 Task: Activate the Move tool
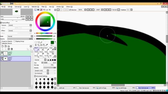pyautogui.click(x=36, y=45)
